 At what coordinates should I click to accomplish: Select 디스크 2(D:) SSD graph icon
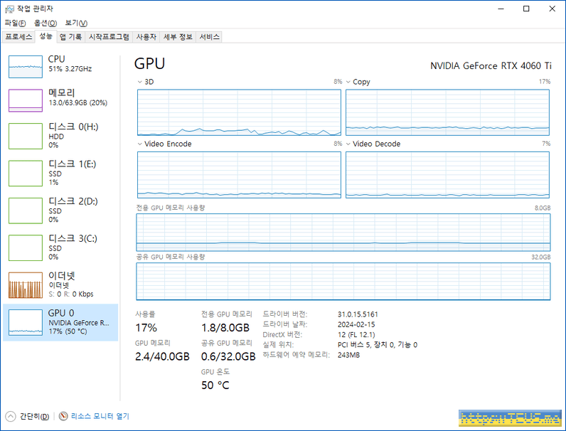click(26, 210)
